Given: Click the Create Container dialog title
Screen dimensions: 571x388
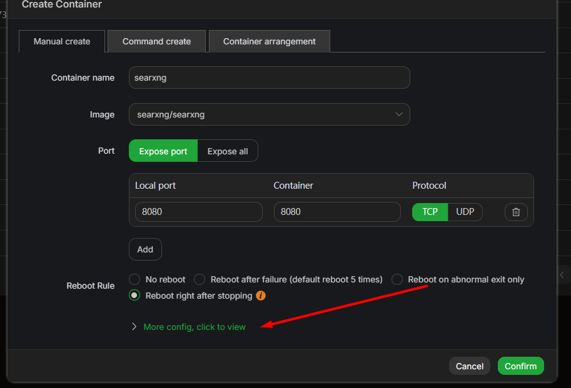Looking at the screenshot, I should coord(61,5).
